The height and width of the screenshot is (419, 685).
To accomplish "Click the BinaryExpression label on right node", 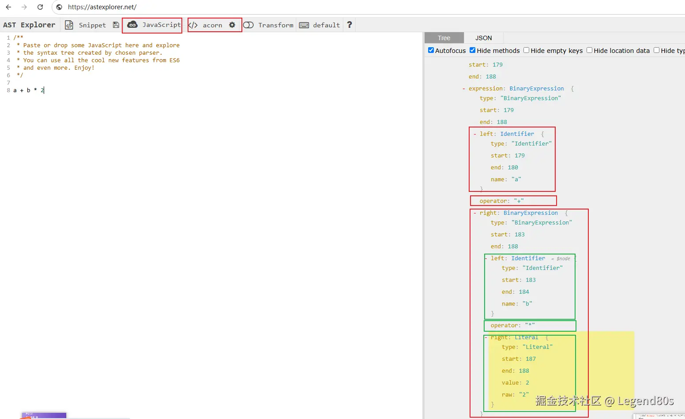I will (x=531, y=213).
